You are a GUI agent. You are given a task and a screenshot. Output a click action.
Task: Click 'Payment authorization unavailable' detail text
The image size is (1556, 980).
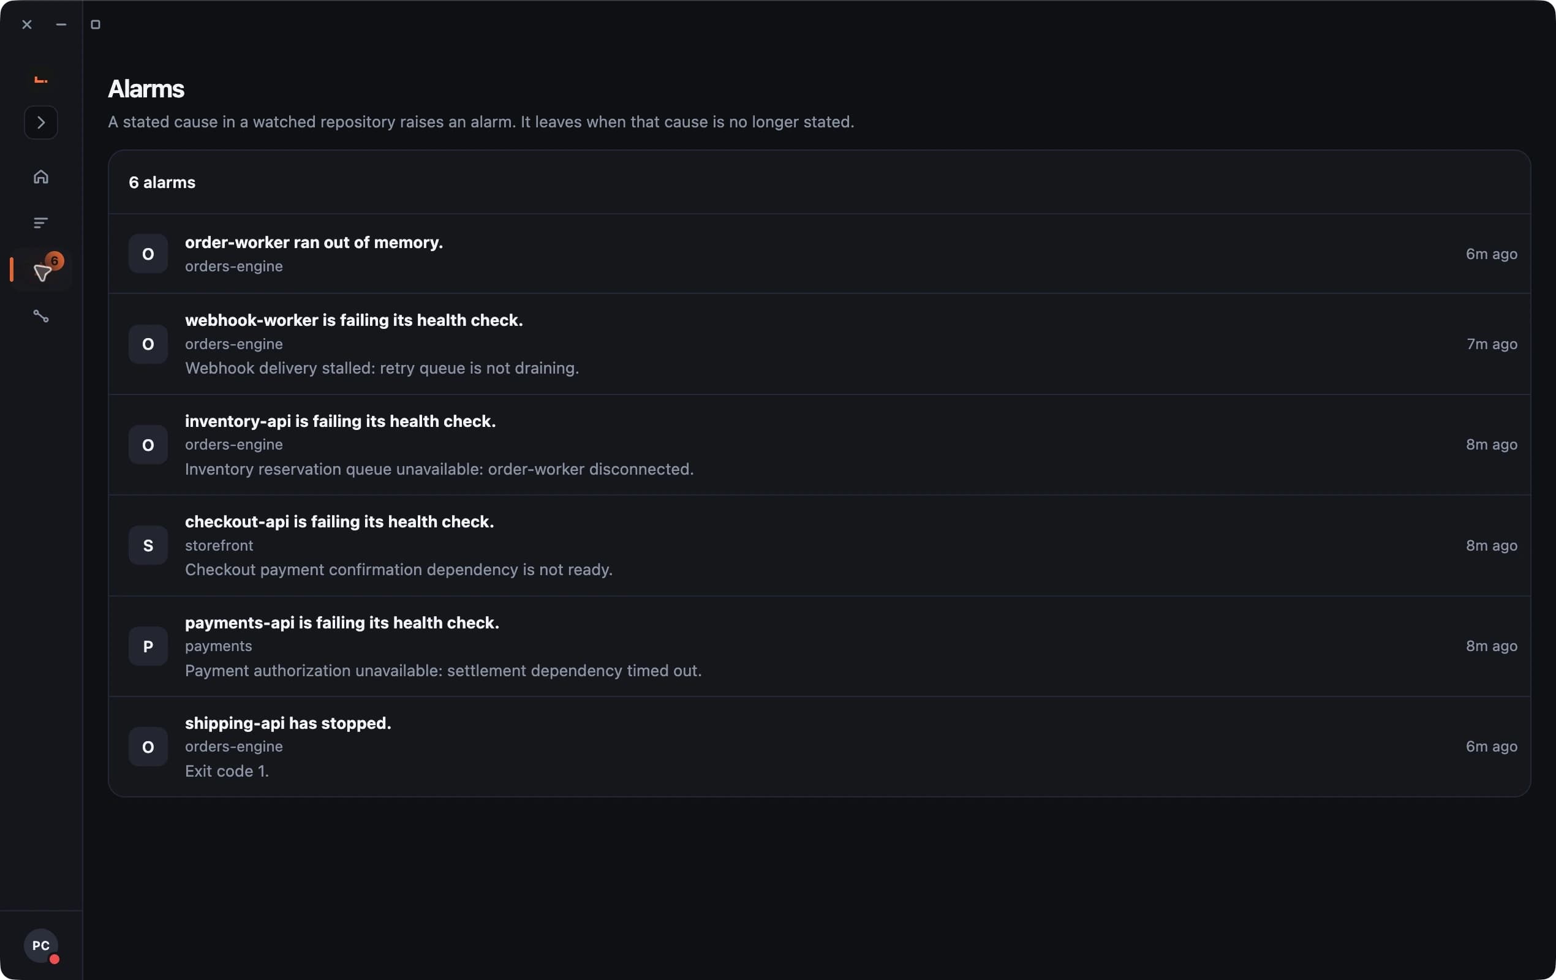pos(444,671)
